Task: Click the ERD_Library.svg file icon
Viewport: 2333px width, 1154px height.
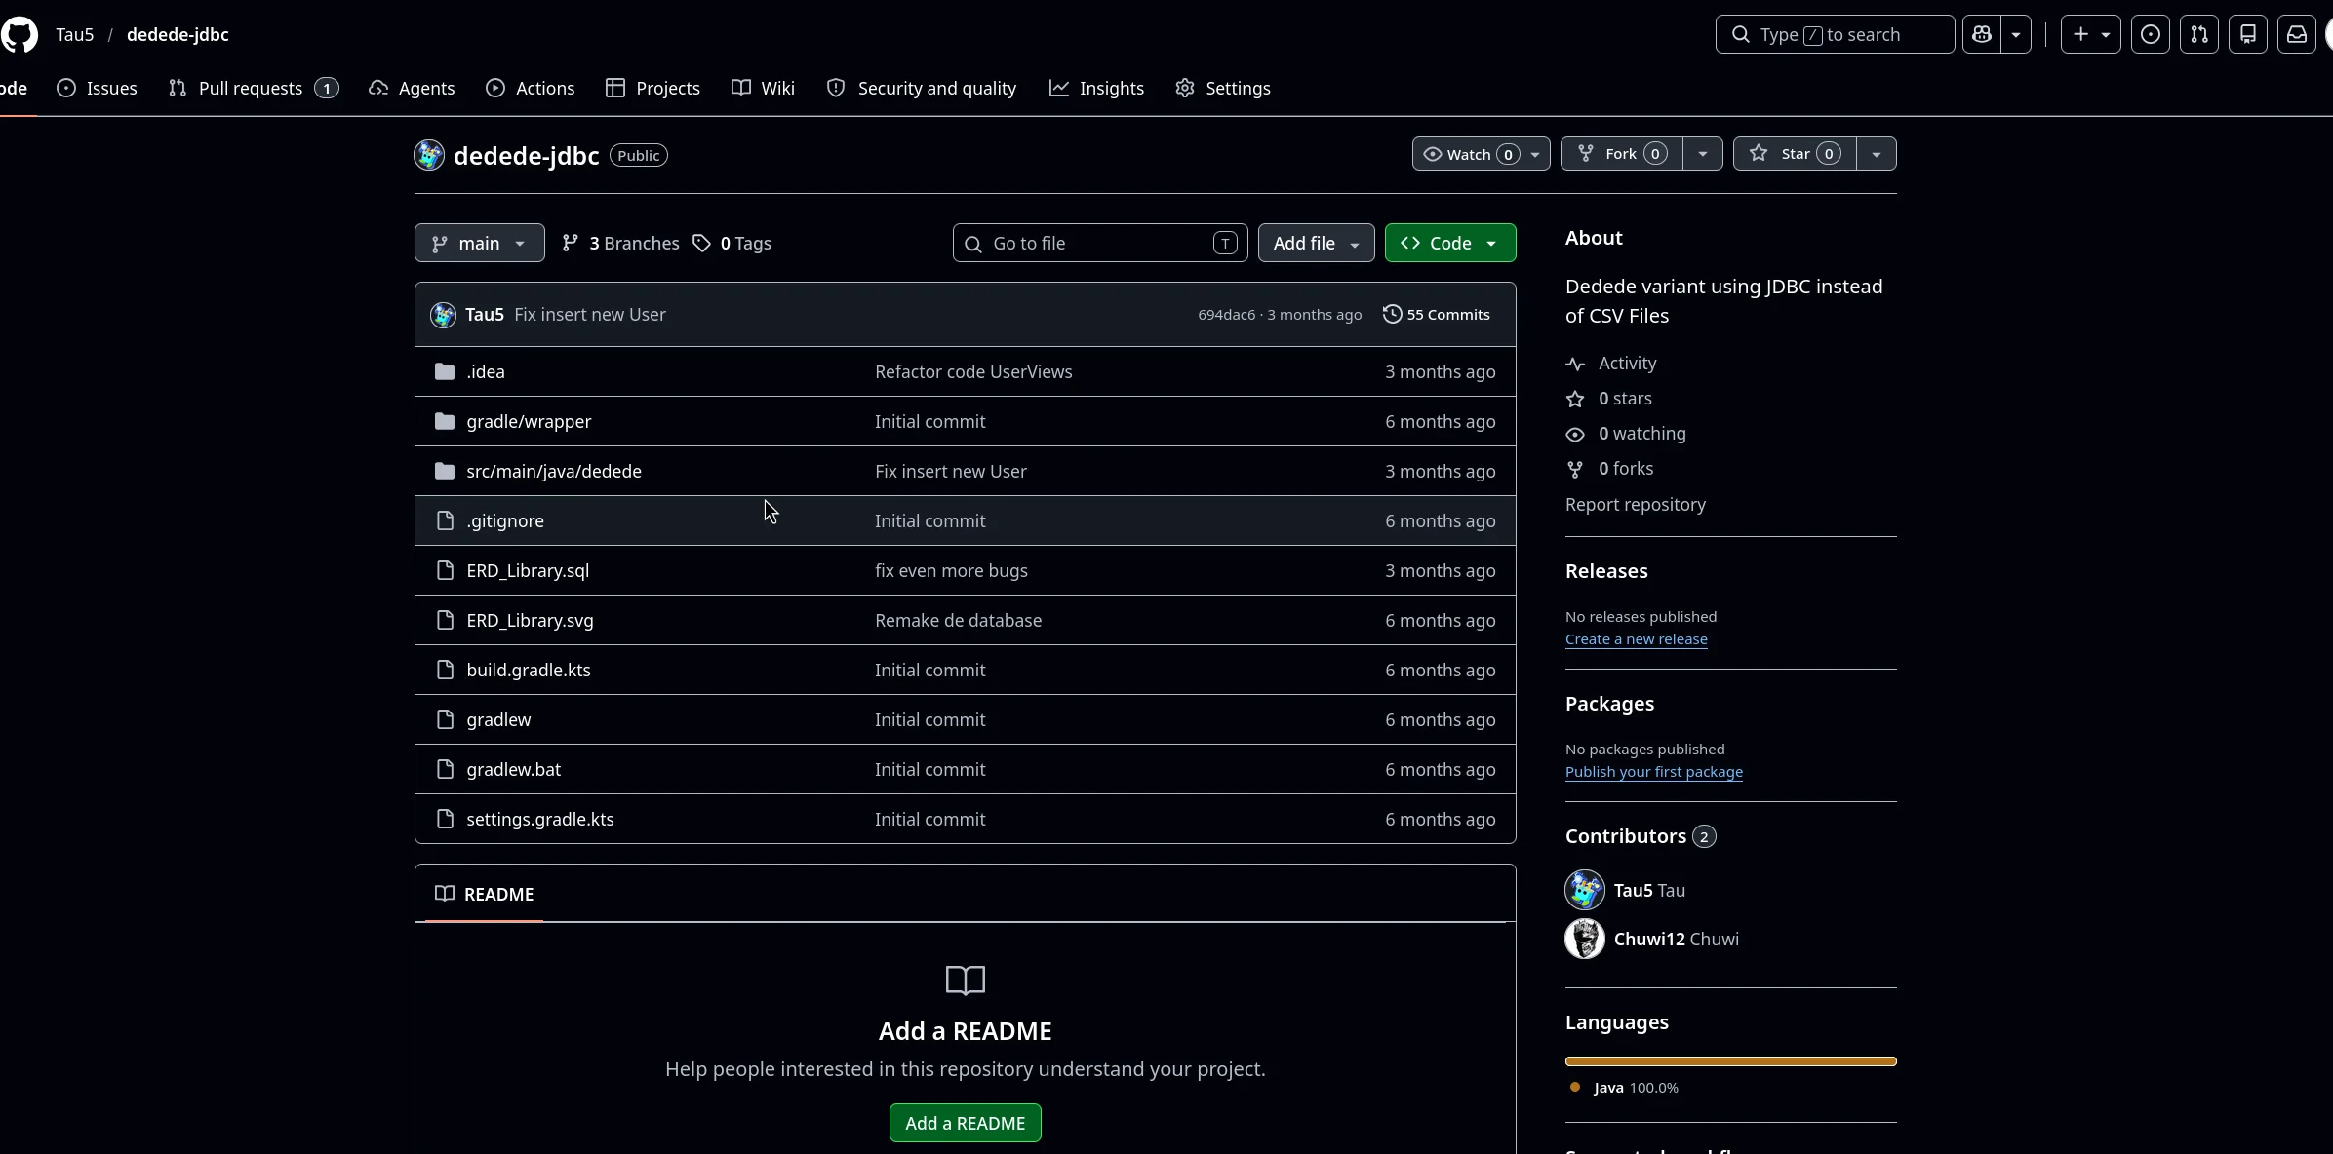Action: click(445, 620)
